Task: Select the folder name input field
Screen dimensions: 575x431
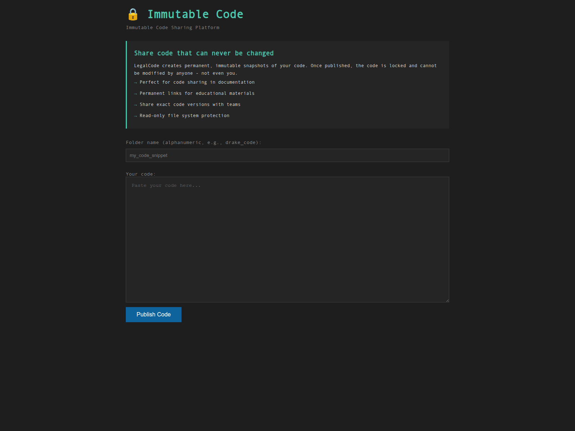Action: [287, 155]
